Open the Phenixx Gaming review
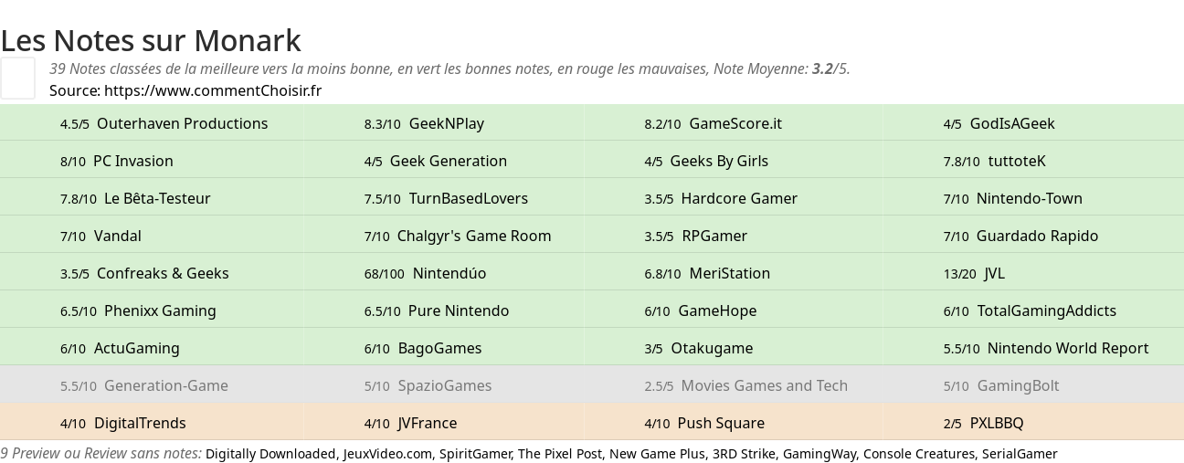This screenshot has height=463, width=1184. pyautogui.click(x=138, y=310)
